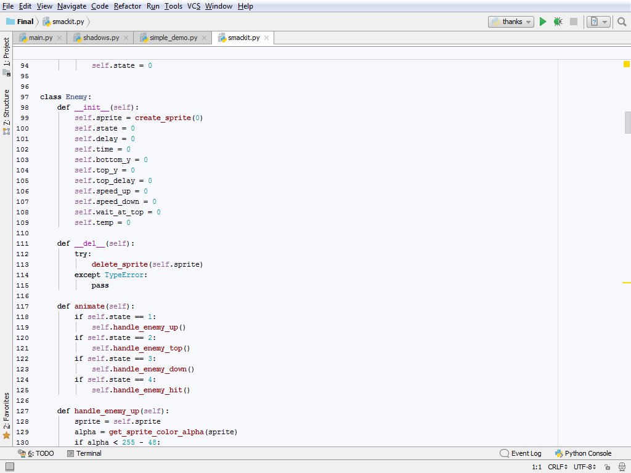This screenshot has height=473, width=631.
Task: Open the Window menu
Action: click(x=219, y=6)
